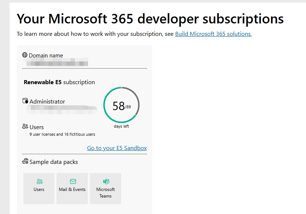Click the "Your Microsoft 365 developer subscriptions" heading
The height and width of the screenshot is (214, 306).
pyautogui.click(x=150, y=19)
